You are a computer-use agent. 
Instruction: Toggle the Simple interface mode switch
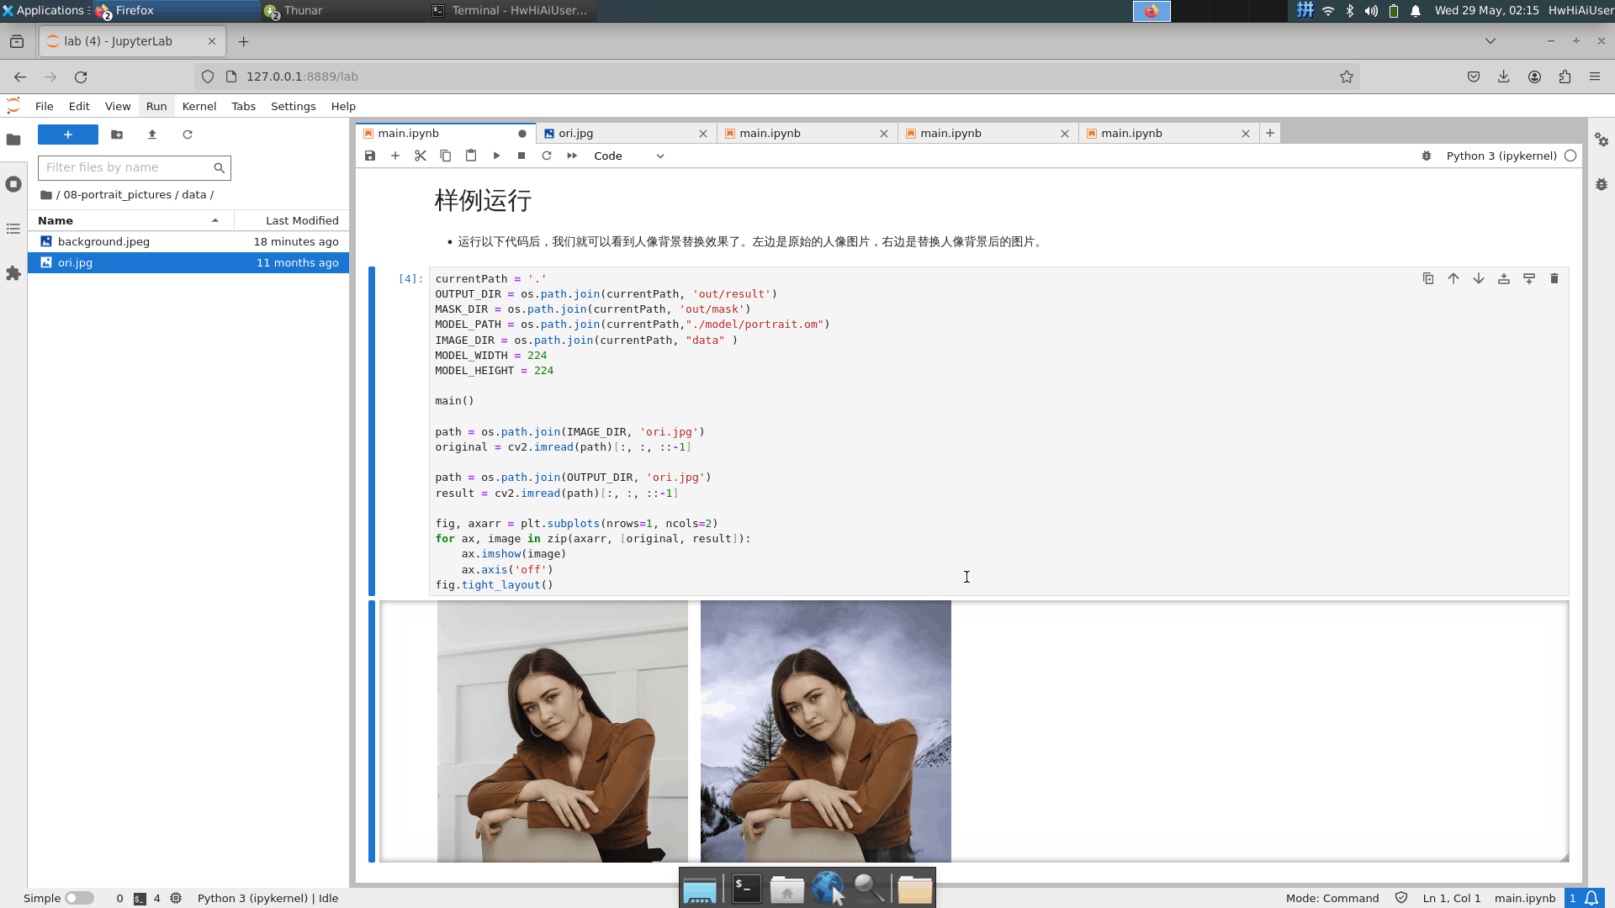[x=79, y=898]
